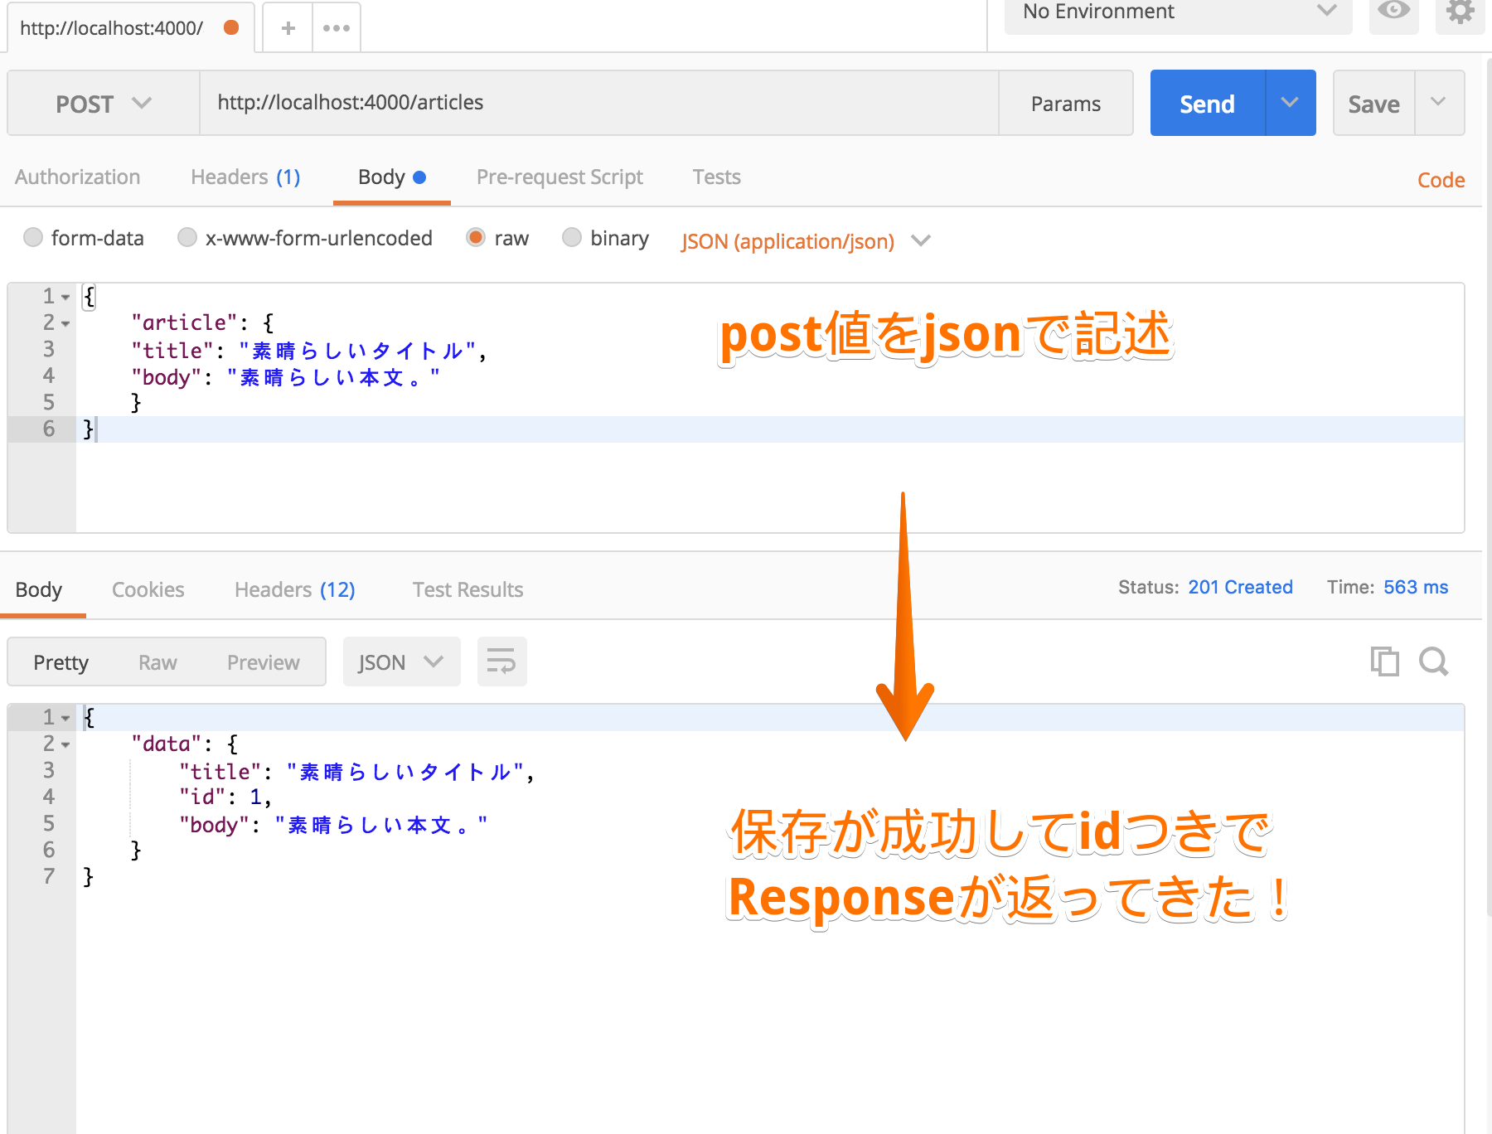Image resolution: width=1492 pixels, height=1134 pixels.
Task: Open JSON (application/json) content type dropdown
Action: click(806, 241)
